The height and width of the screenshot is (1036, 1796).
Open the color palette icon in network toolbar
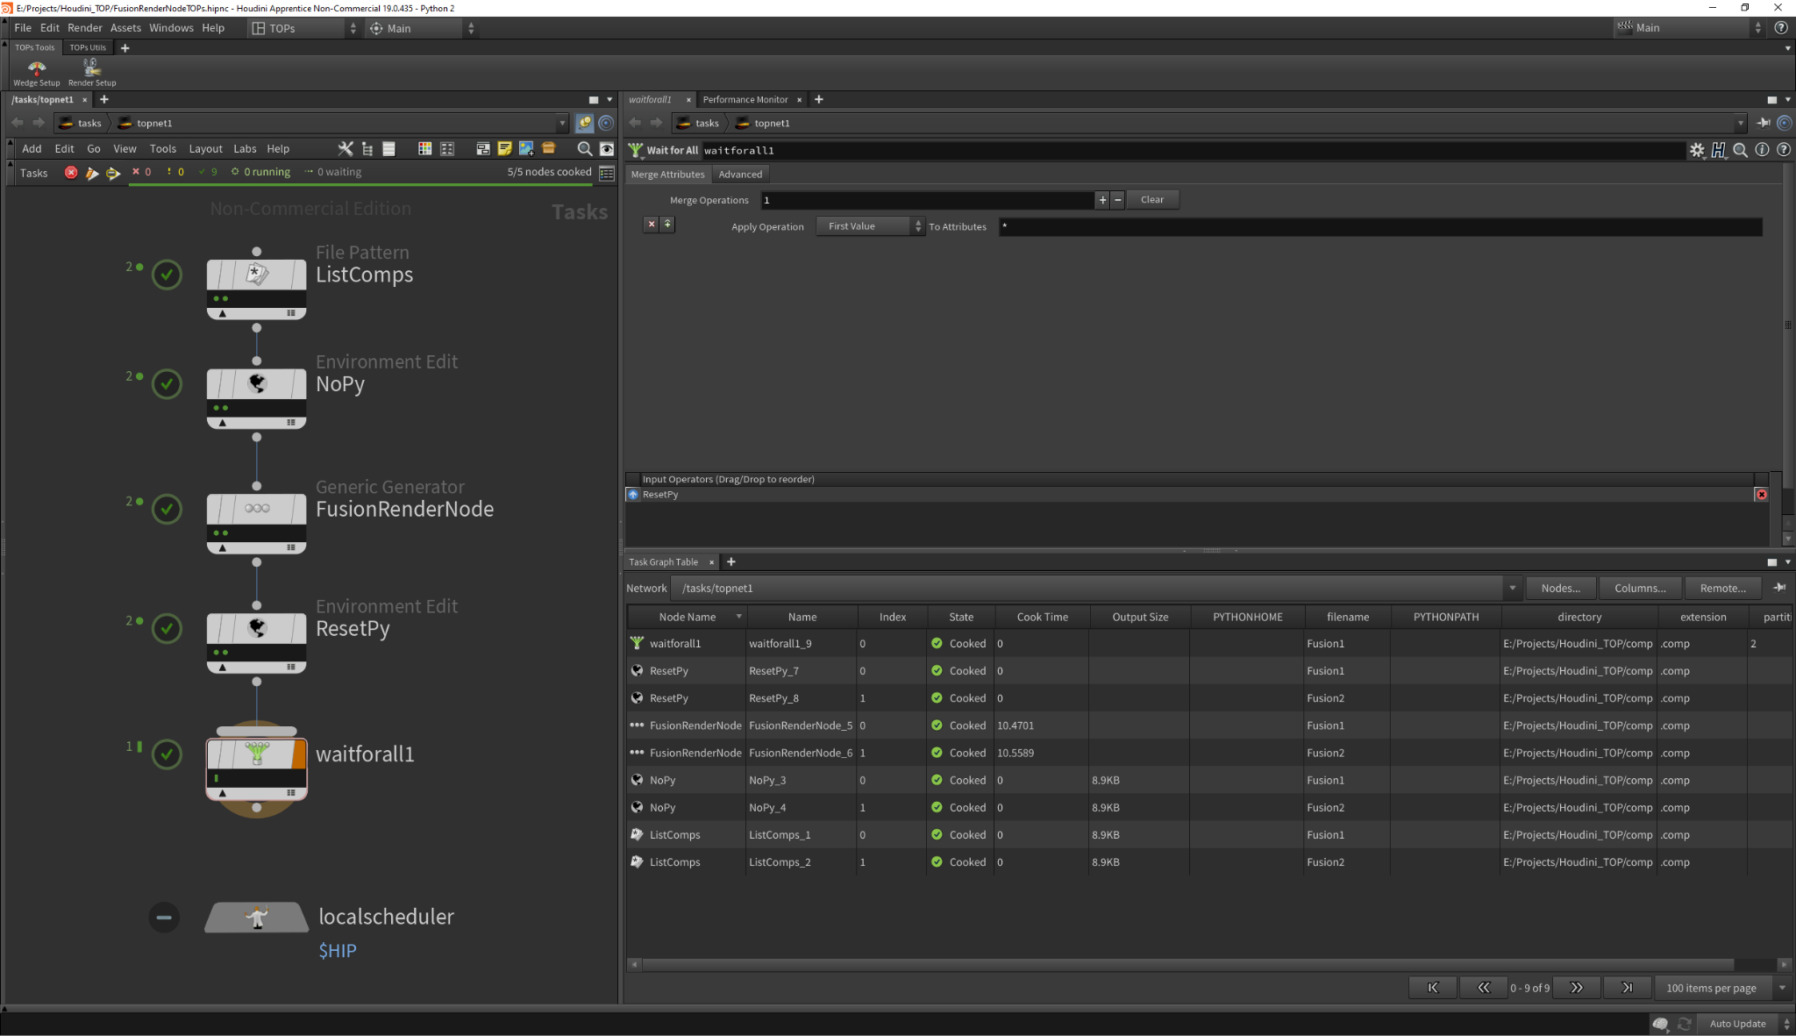(425, 149)
